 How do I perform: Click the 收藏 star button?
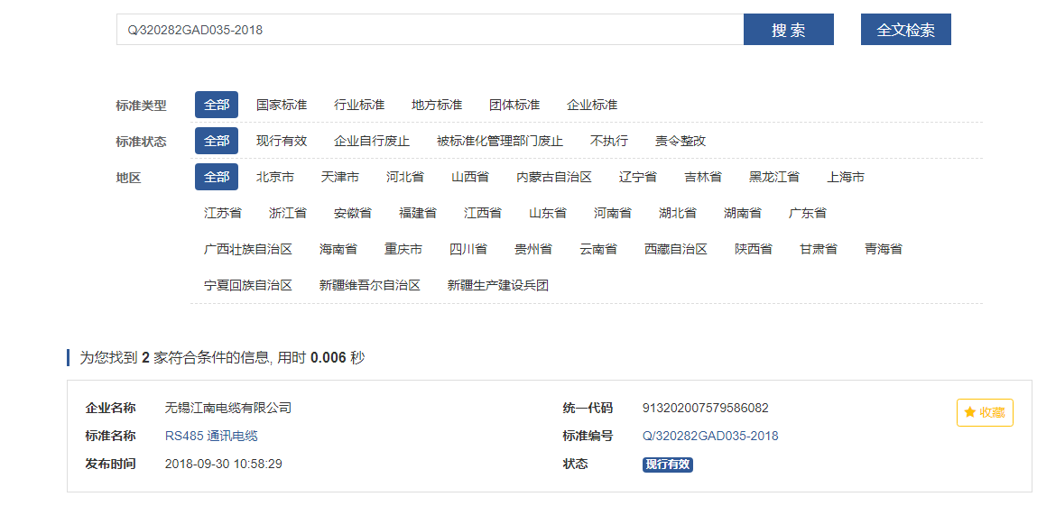pos(985,412)
